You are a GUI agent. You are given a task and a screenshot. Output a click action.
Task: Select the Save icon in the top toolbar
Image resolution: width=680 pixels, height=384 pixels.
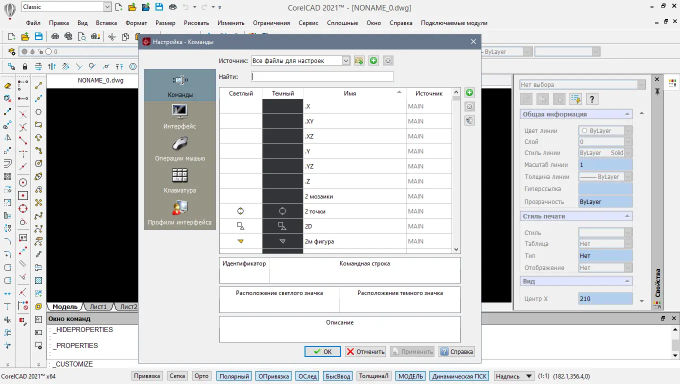158,6
